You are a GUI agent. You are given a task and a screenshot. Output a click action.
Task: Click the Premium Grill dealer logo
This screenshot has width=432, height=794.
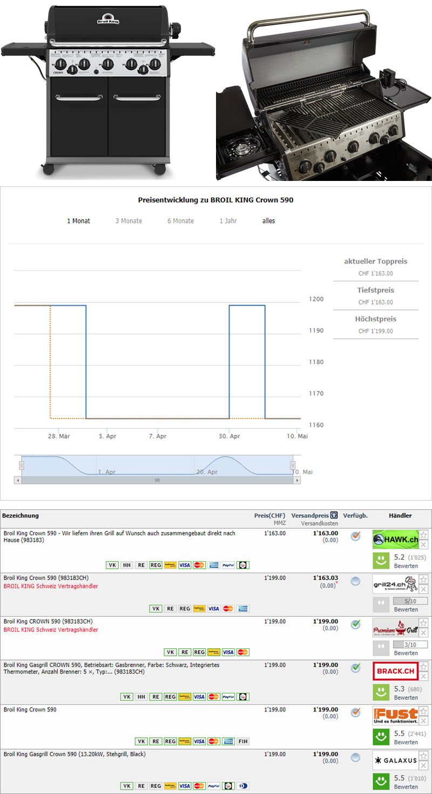tap(395, 628)
